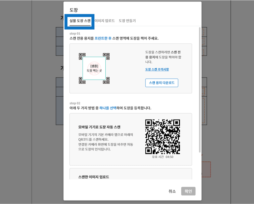Click the 모바일 기기로 도장 자동 스캔 heading
This screenshot has width=254, height=204.
(99, 127)
